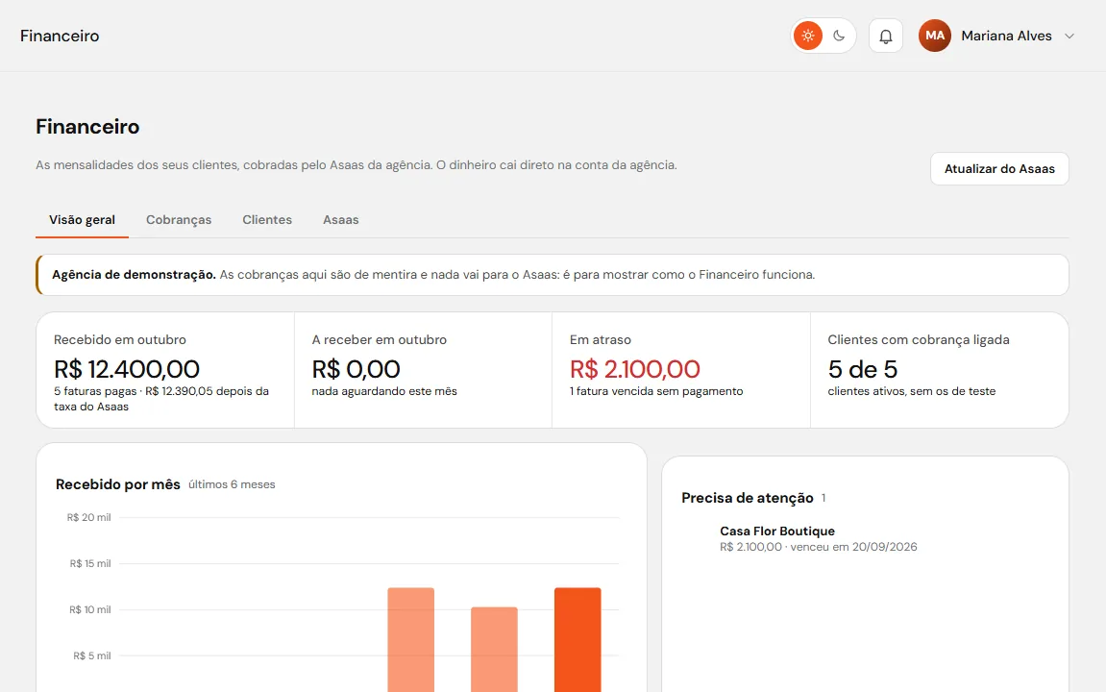The image size is (1106, 692).
Task: Click the Recebido em outubro label
Action: tap(120, 339)
